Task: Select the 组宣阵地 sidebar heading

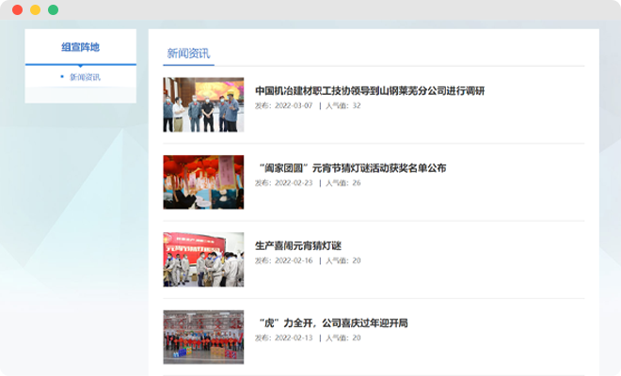Action: pyautogui.click(x=80, y=47)
